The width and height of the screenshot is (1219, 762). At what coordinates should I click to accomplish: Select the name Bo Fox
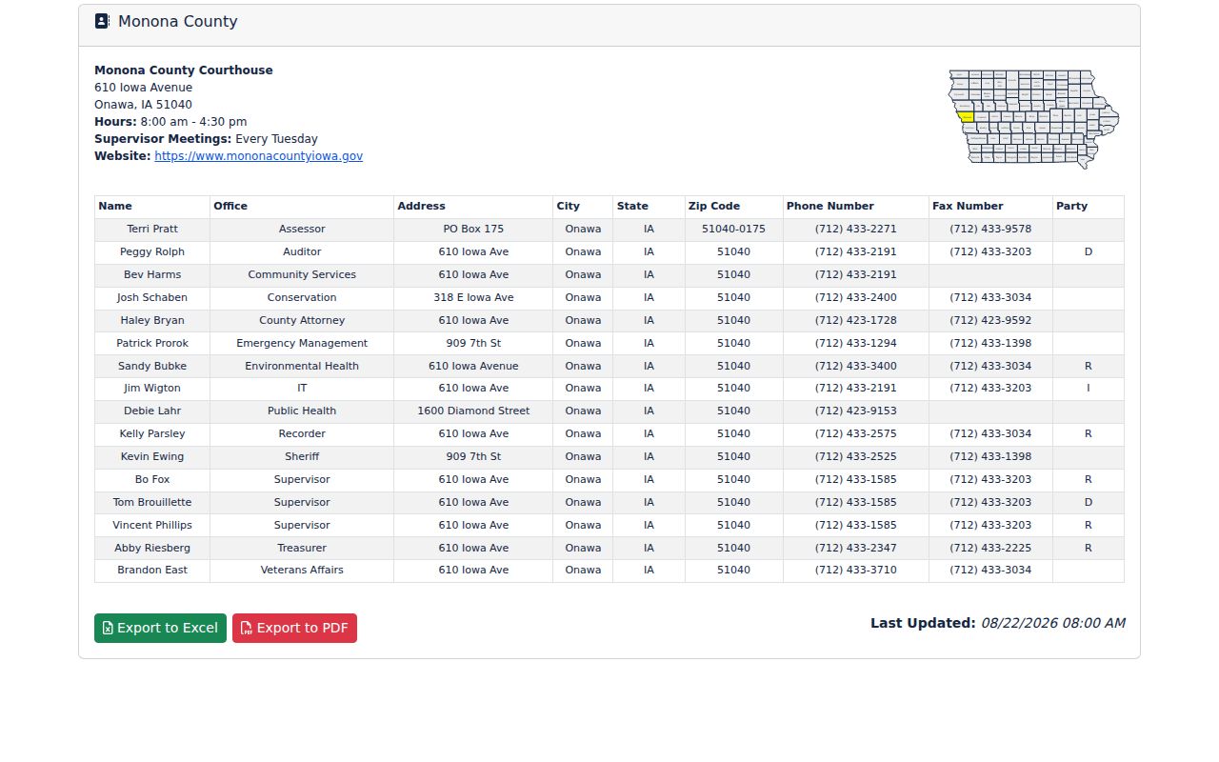pos(152,480)
